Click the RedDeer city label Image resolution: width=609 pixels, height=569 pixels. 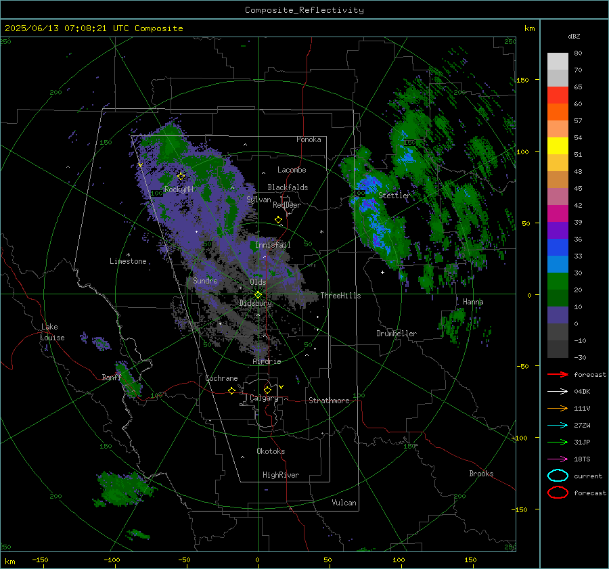(287, 205)
